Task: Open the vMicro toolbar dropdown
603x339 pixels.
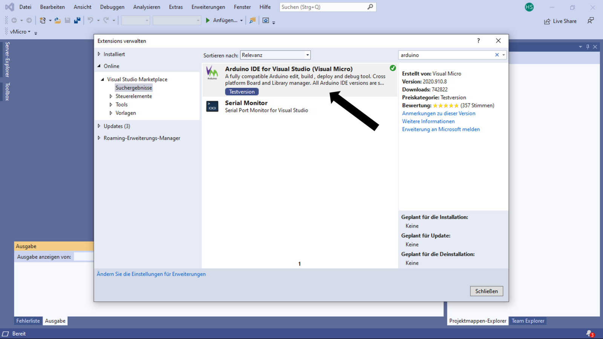Action: click(x=20, y=32)
